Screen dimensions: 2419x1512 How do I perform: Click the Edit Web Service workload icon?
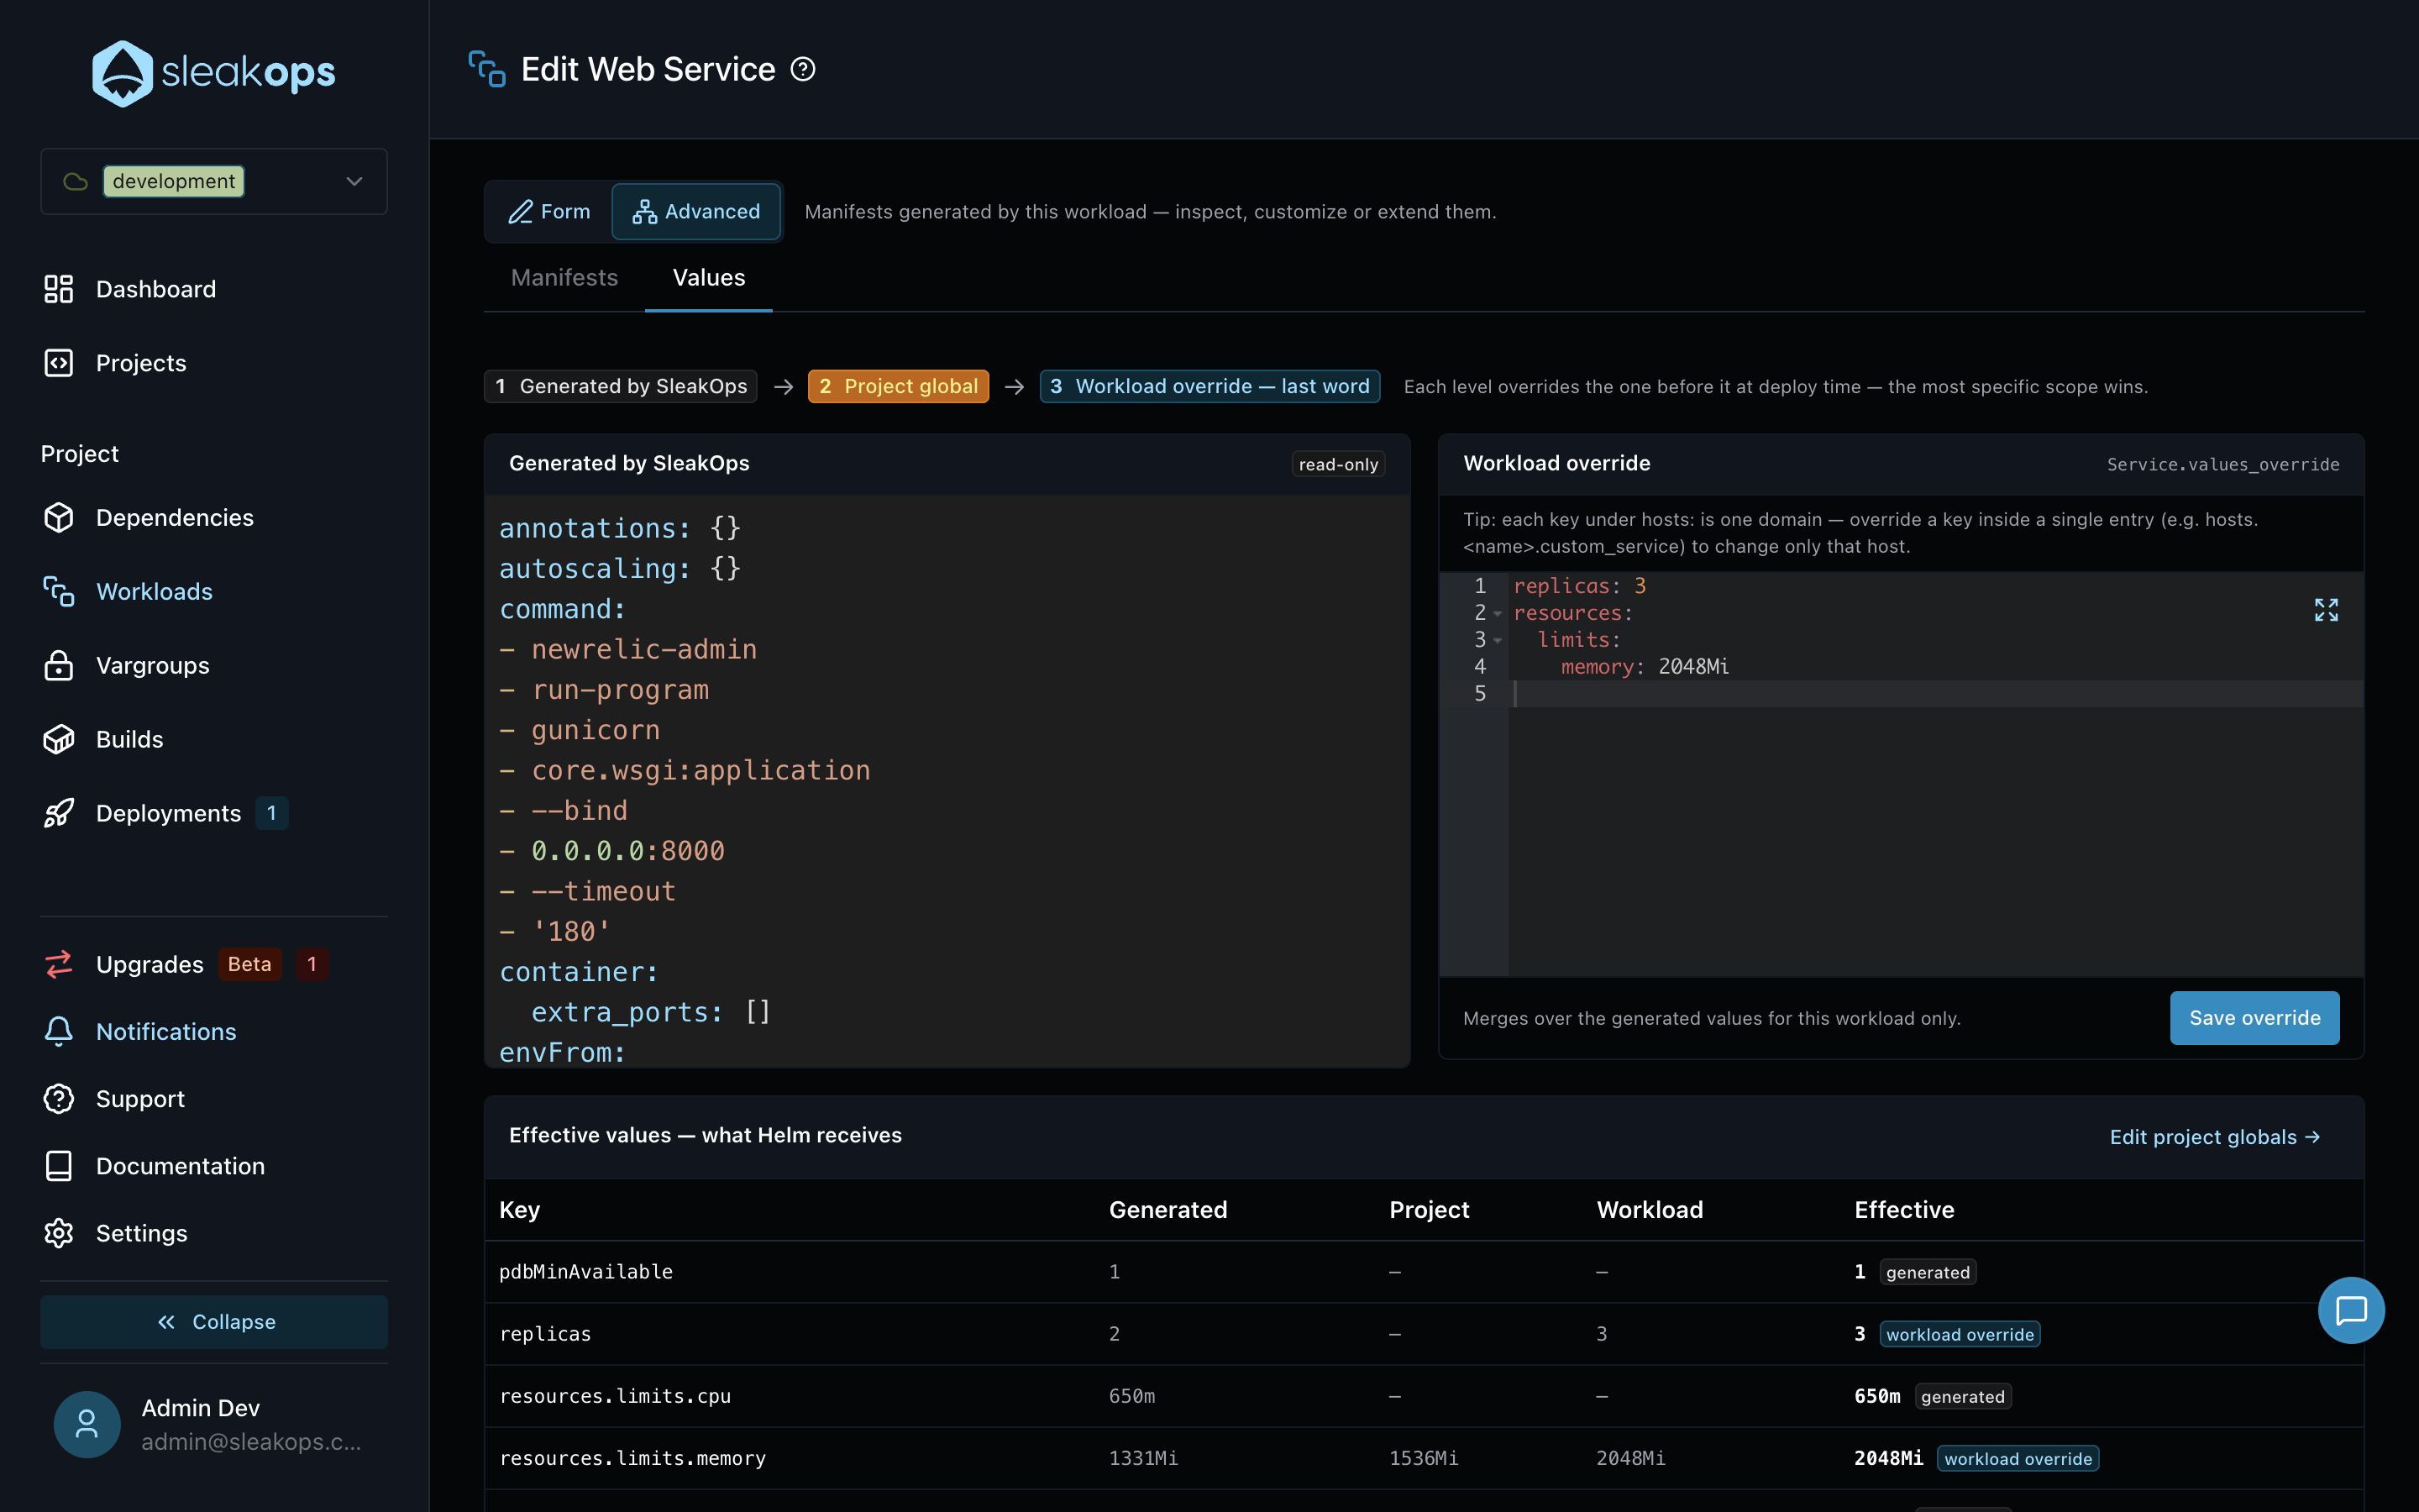[487, 69]
